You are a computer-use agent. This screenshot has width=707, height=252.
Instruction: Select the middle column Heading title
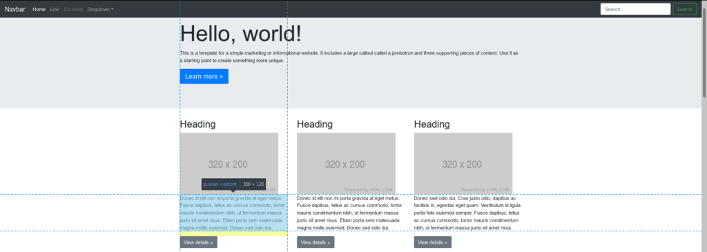[x=315, y=124]
